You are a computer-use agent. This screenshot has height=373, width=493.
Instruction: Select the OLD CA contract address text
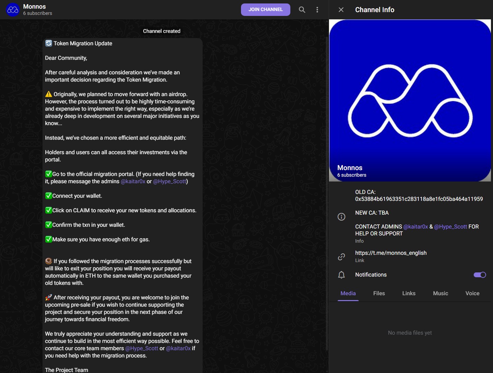click(419, 199)
